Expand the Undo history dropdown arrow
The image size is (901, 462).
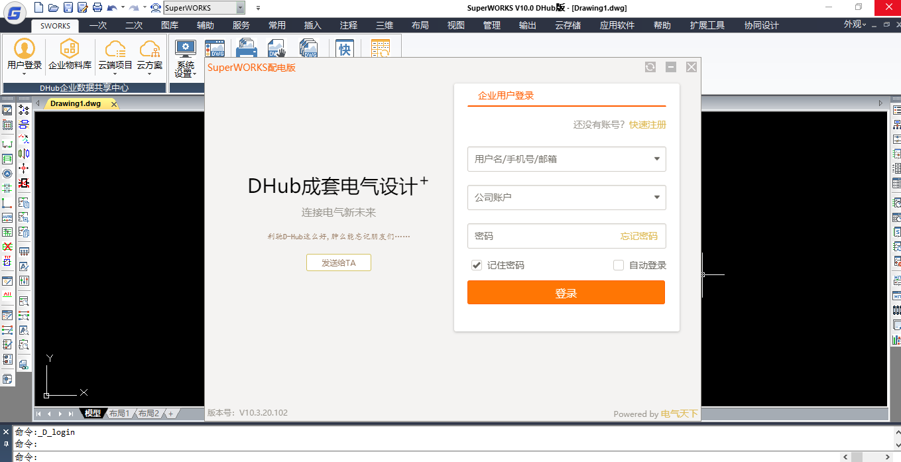pyautogui.click(x=123, y=7)
